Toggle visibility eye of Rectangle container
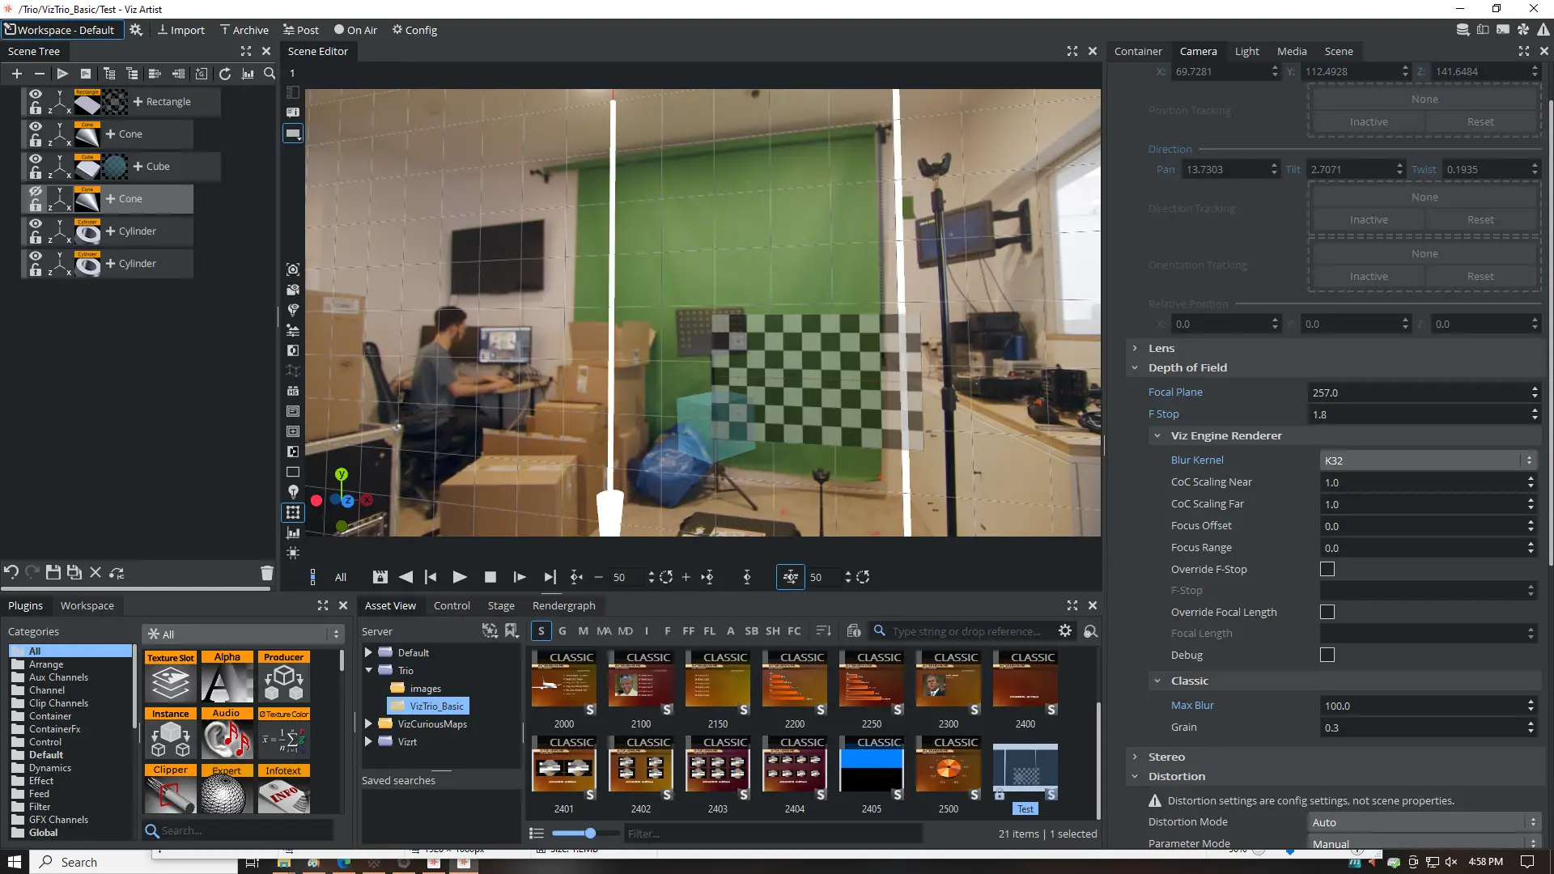The image size is (1554, 874). click(35, 94)
